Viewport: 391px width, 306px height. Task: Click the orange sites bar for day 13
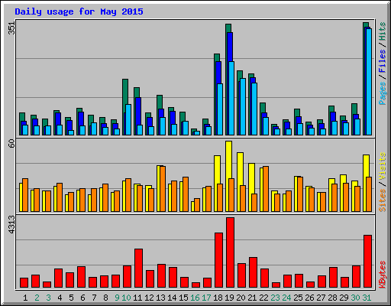click(163, 189)
